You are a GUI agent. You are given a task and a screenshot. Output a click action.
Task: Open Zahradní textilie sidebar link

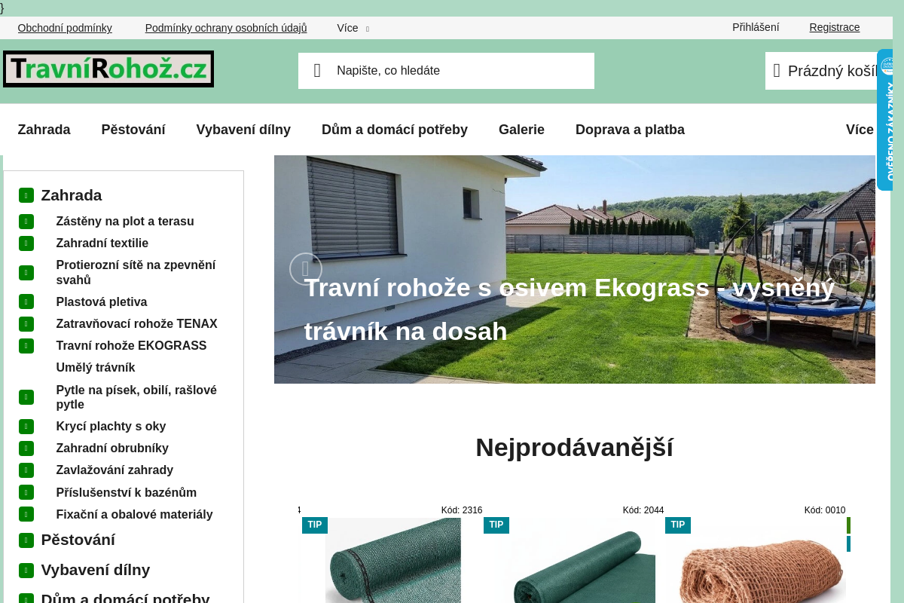pos(102,243)
